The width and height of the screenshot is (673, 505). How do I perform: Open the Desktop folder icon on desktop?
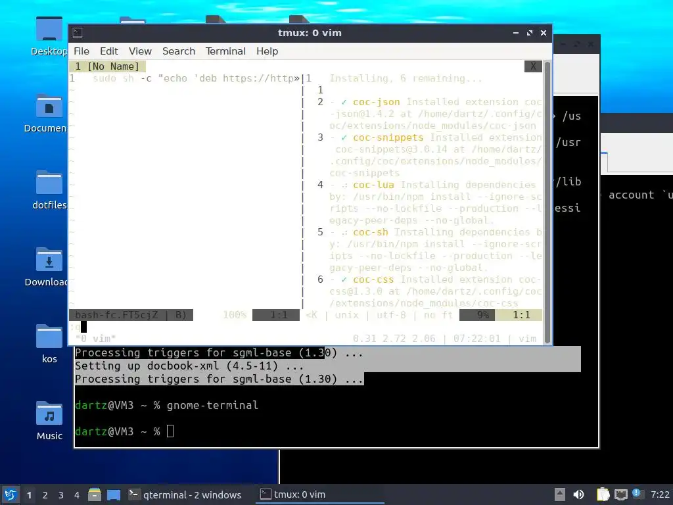49,30
